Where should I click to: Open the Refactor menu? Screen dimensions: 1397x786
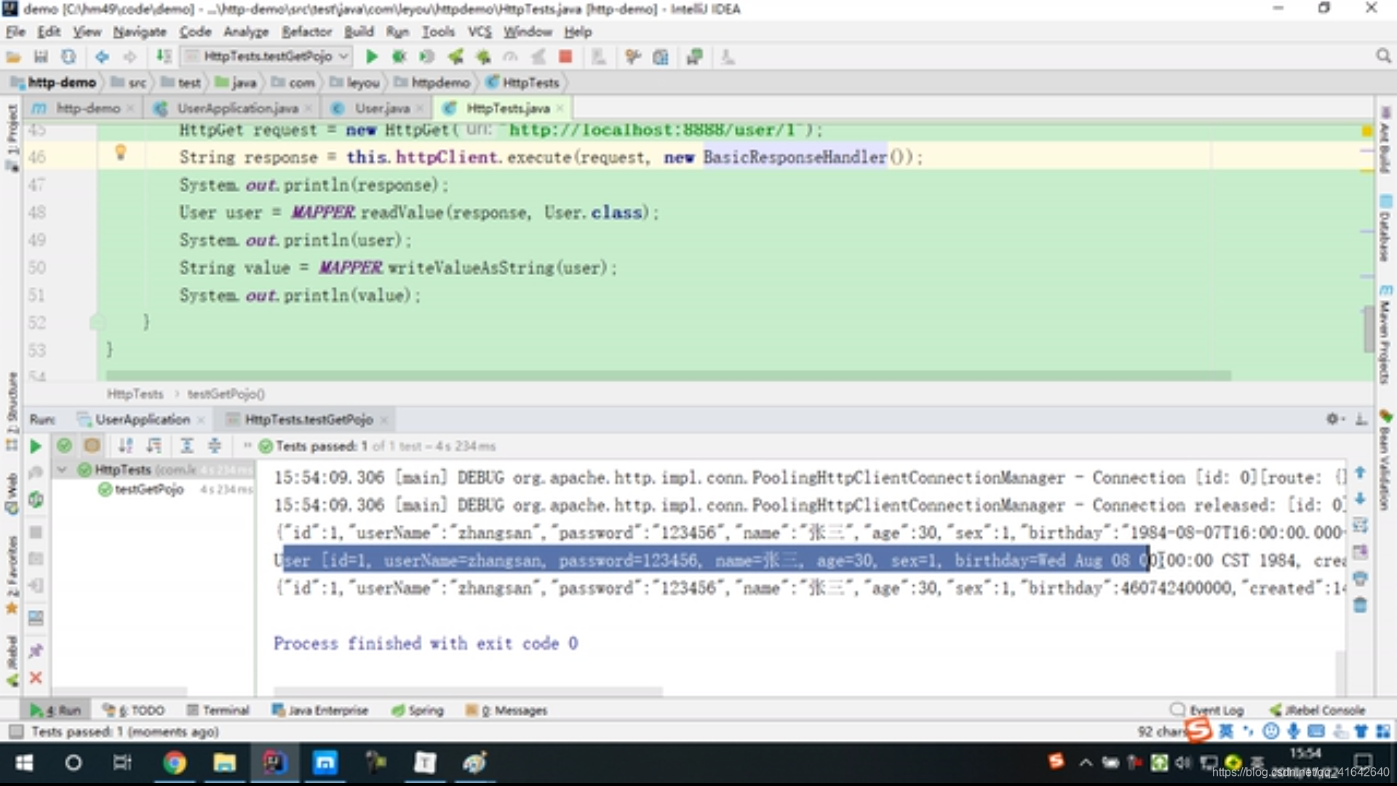pyautogui.click(x=306, y=32)
